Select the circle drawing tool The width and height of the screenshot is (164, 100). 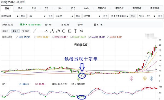coord(64,31)
